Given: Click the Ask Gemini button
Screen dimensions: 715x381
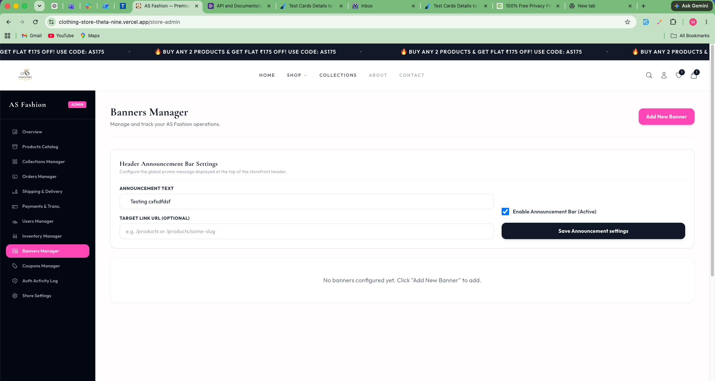Looking at the screenshot, I should [692, 6].
